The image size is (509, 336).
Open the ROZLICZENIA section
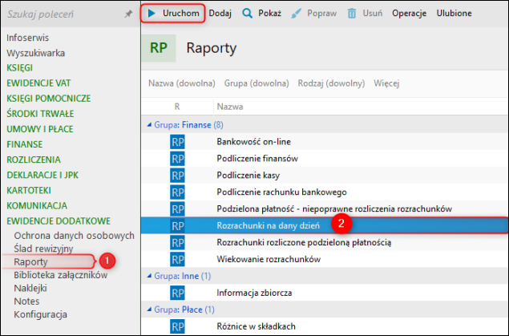(x=34, y=160)
